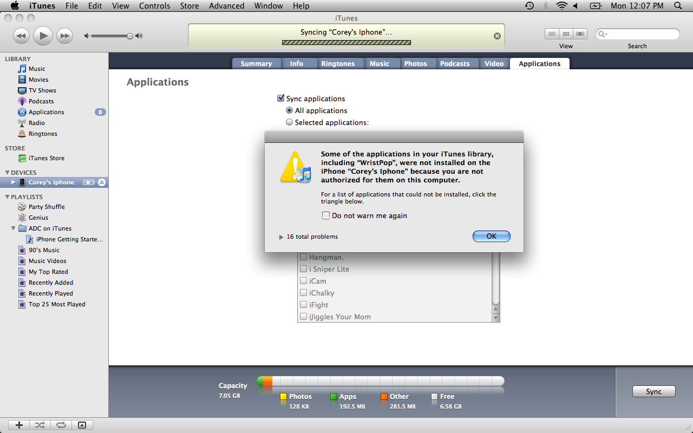Click application list scrollbar down arrow

point(495,318)
